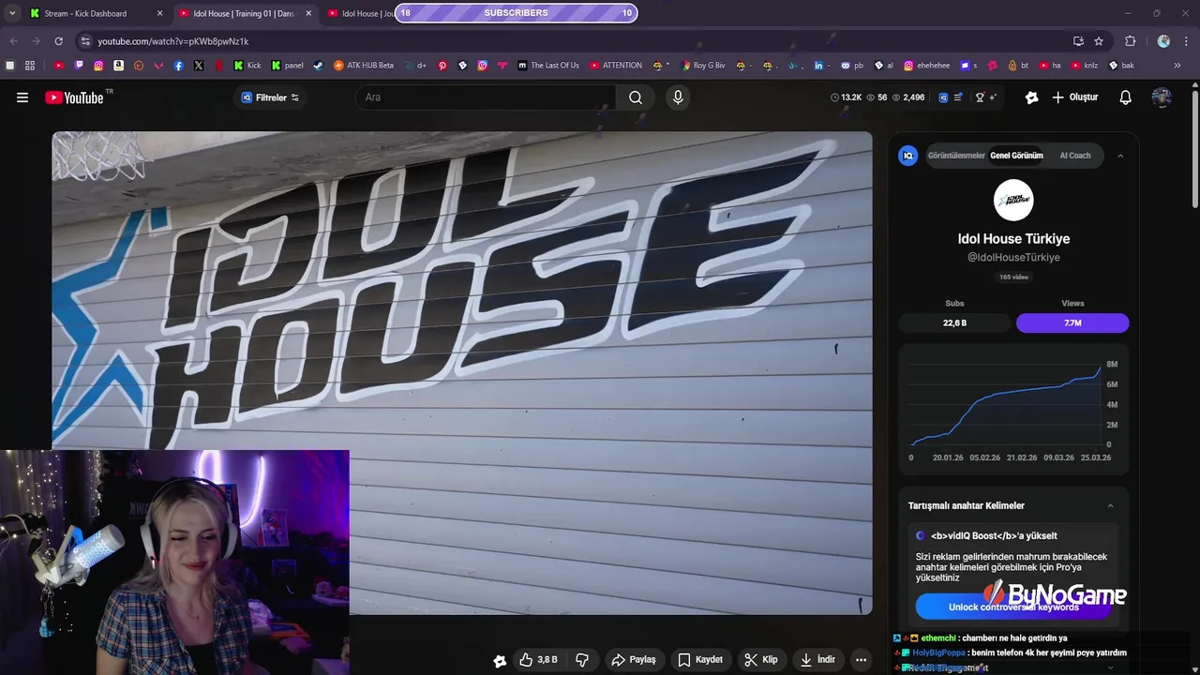Open the Steam bookmark icon
Image resolution: width=1200 pixels, height=675 pixels.
point(318,66)
